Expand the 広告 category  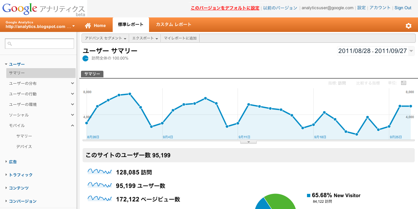[6, 162]
